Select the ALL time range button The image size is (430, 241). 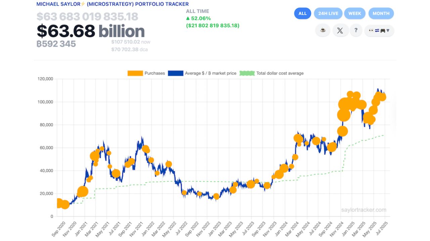point(303,13)
